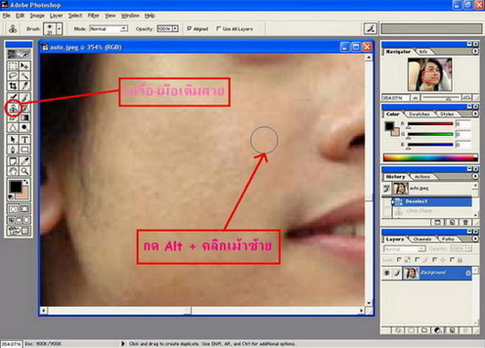Select the Notes tool

click(13, 161)
